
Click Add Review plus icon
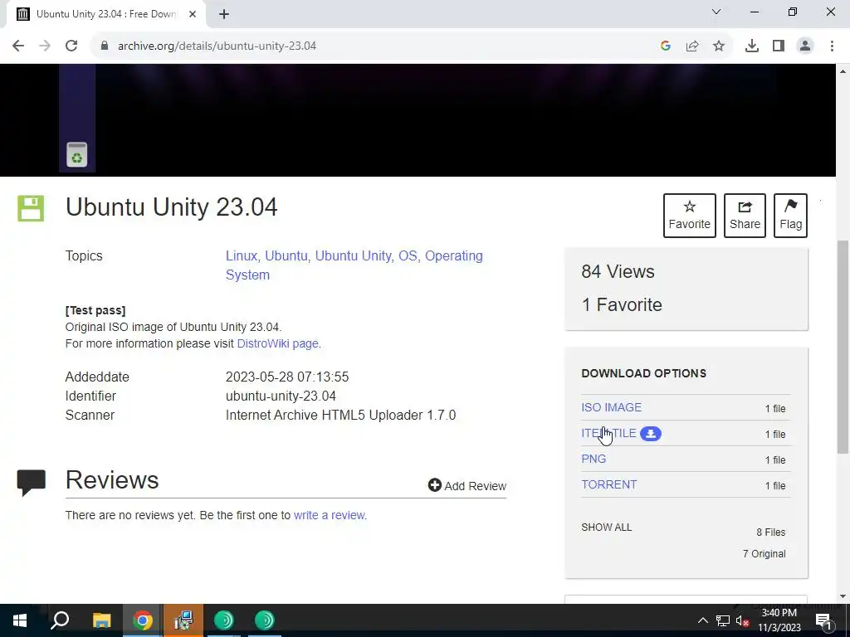[x=434, y=484]
